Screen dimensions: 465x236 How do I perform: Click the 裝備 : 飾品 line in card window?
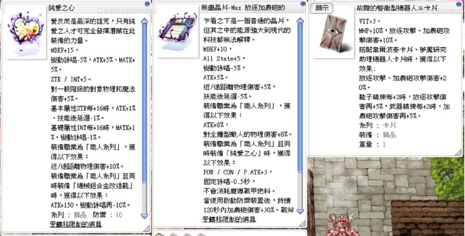coord(377,135)
